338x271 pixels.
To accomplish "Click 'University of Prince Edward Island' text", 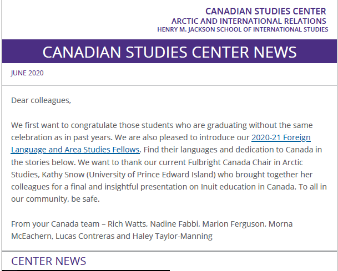I will click(x=151, y=175).
